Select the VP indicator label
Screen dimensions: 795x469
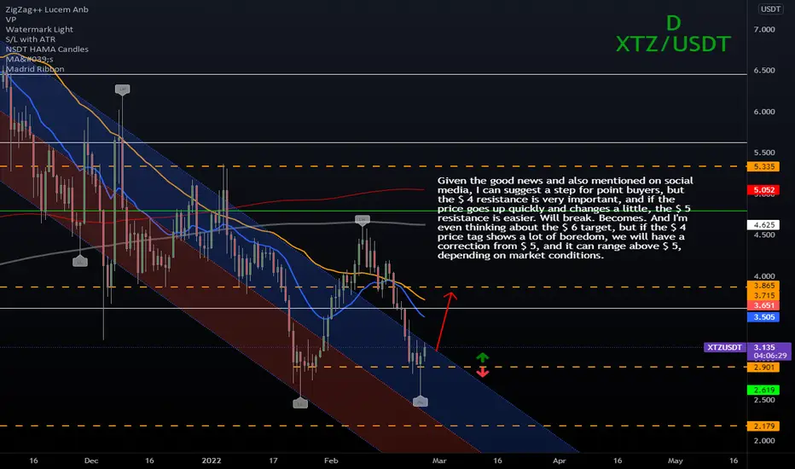point(10,20)
